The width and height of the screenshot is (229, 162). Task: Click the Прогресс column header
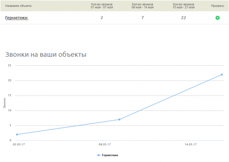pos(217,6)
